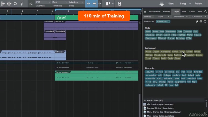Select the HipHop style tag

point(181,35)
